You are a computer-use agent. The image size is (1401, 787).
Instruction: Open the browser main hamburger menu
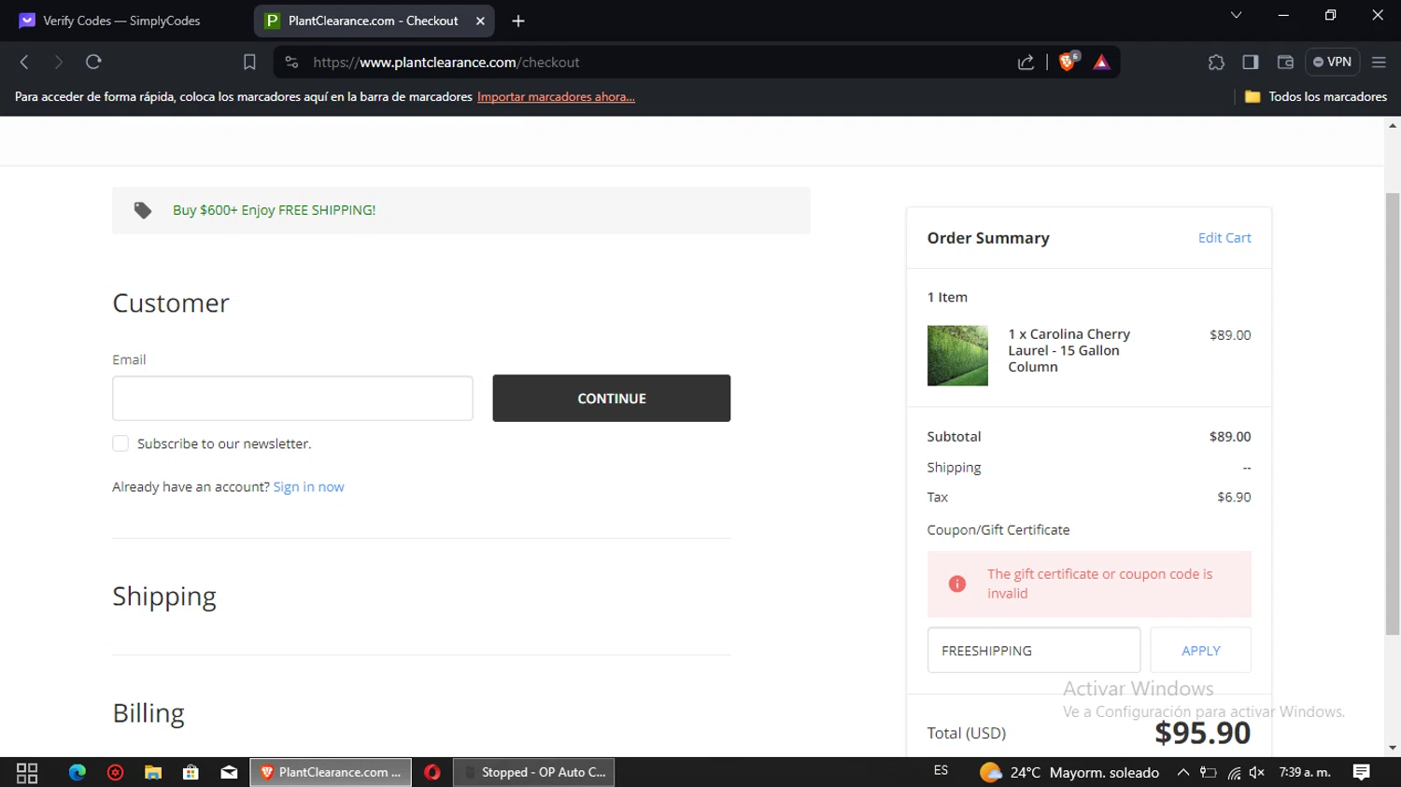[x=1379, y=63]
